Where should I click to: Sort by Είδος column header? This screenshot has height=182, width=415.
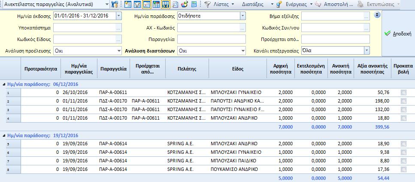pyautogui.click(x=238, y=69)
